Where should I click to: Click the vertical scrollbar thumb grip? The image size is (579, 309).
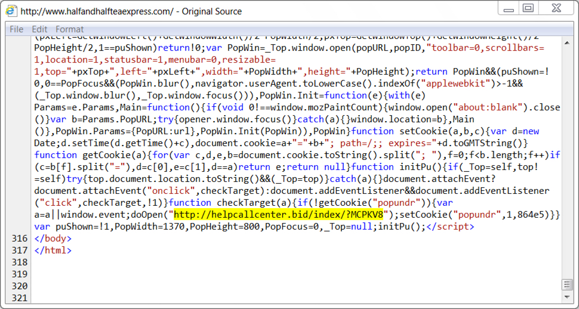pos(567,285)
